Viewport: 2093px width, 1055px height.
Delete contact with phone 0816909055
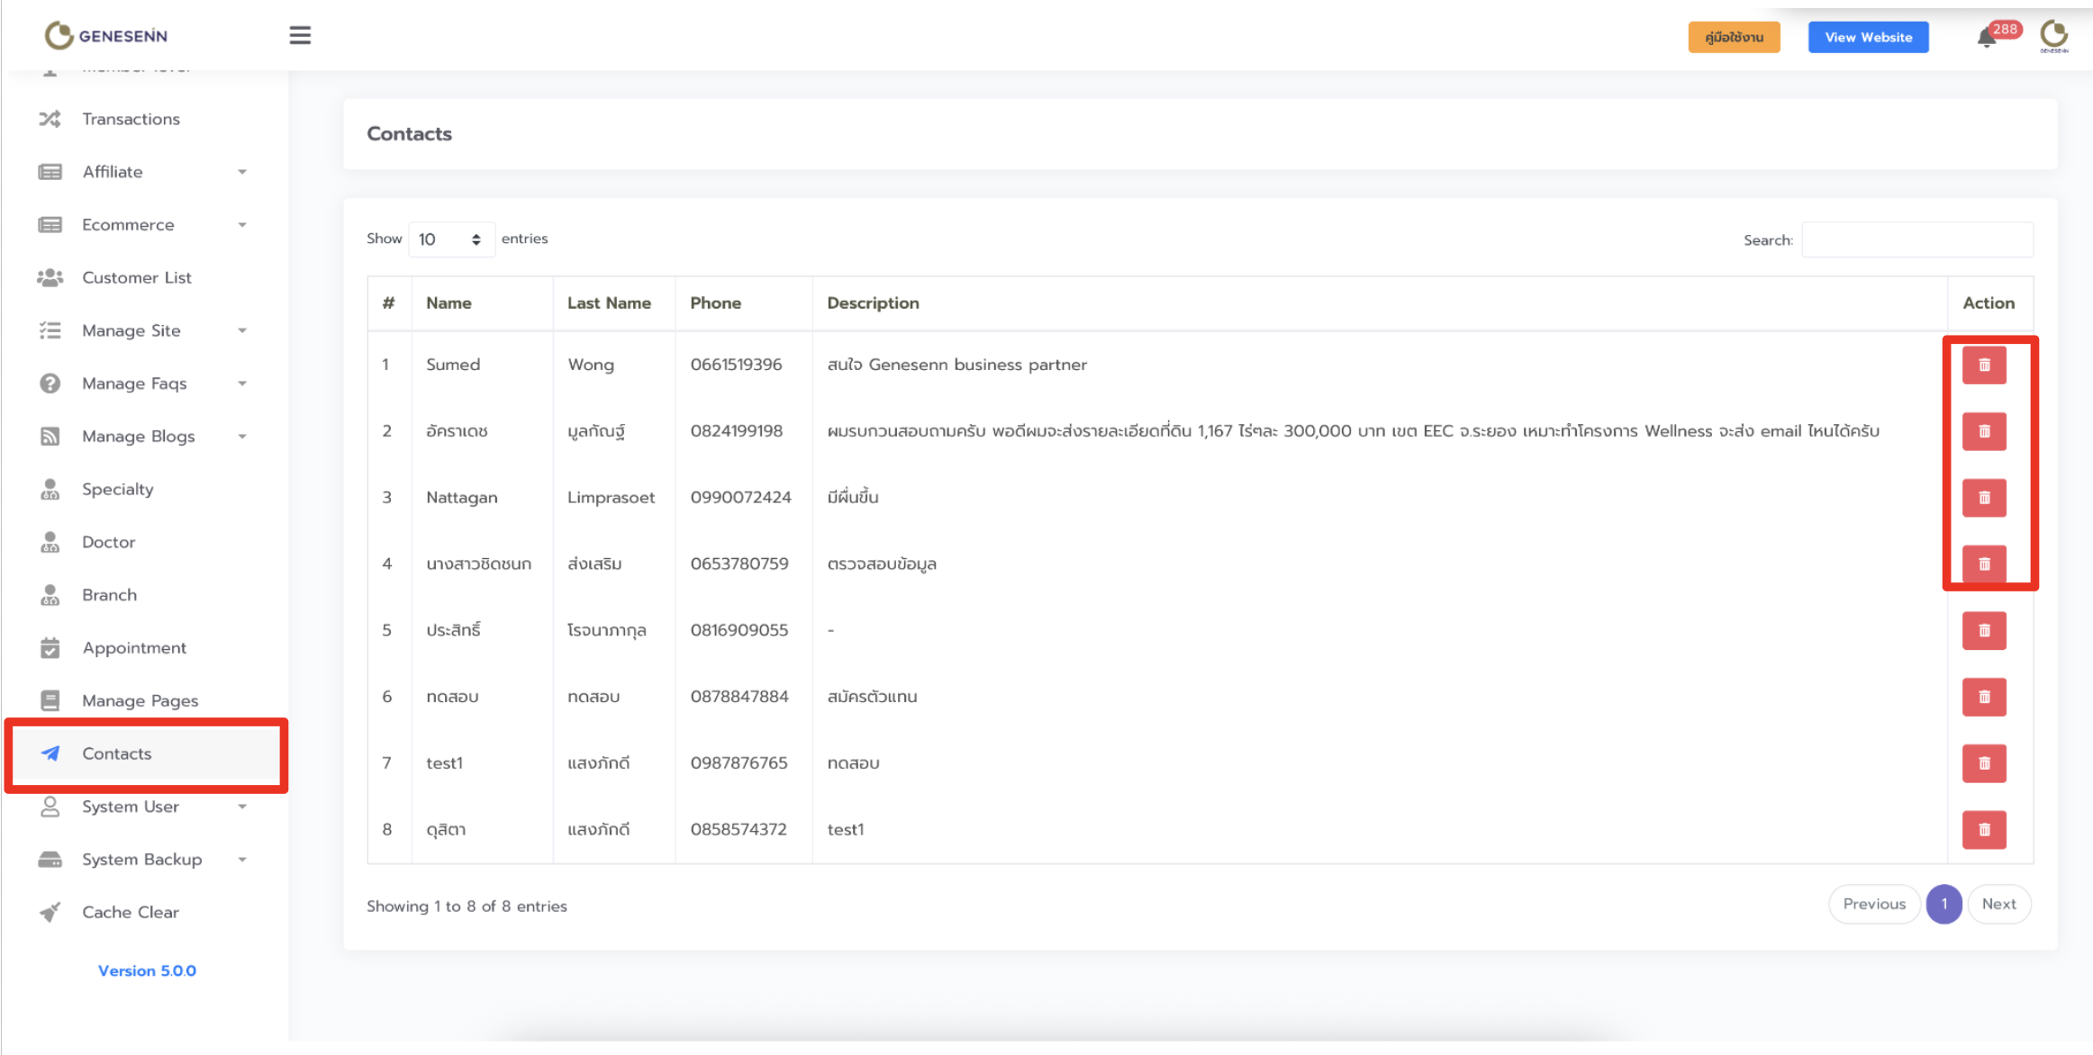tap(1984, 630)
